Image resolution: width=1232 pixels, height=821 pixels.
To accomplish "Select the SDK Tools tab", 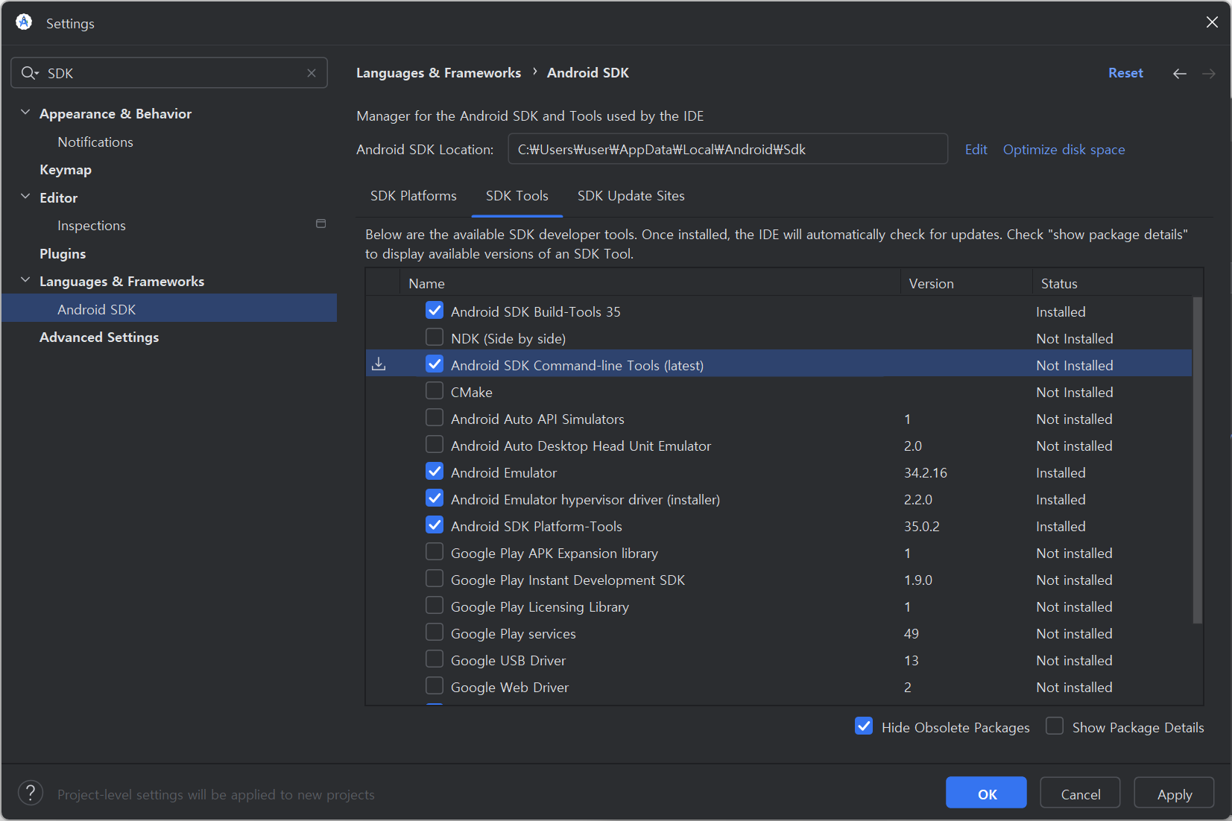I will (517, 196).
